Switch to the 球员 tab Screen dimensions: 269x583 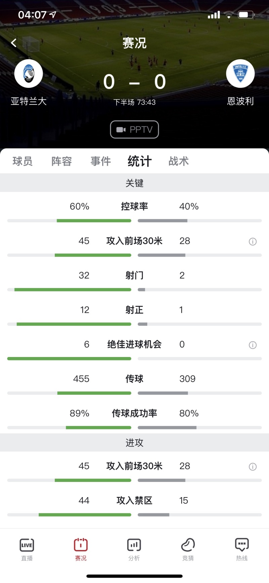[x=23, y=161]
